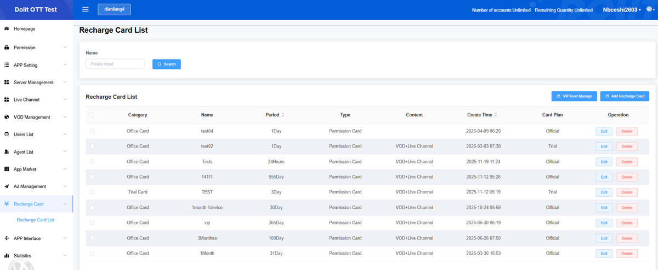This screenshot has width=658, height=270.
Task: Click the 365Day period cell
Action: [x=276, y=222]
